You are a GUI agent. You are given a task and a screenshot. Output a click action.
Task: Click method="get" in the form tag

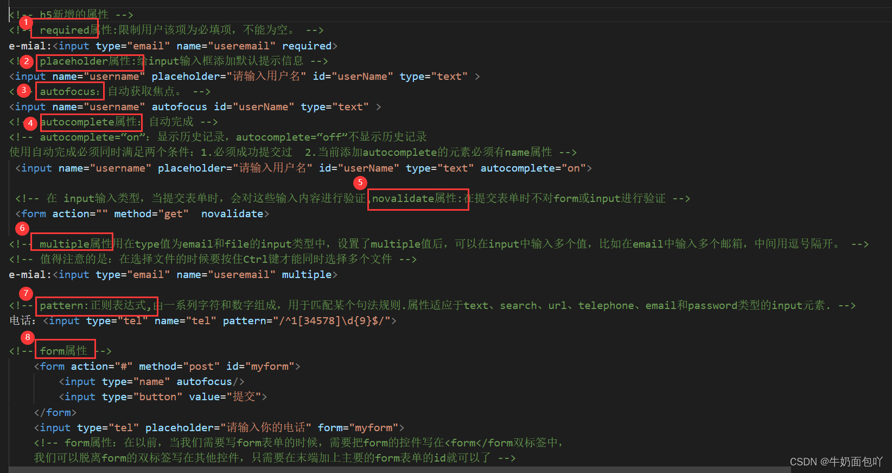pos(151,214)
